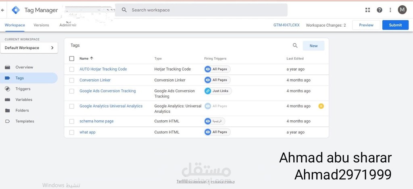Click the M account avatar
The height and width of the screenshot is (189, 413).
[402, 10]
